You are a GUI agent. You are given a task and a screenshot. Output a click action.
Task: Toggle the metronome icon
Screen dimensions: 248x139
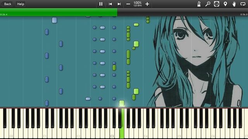pyautogui.click(x=199, y=4)
